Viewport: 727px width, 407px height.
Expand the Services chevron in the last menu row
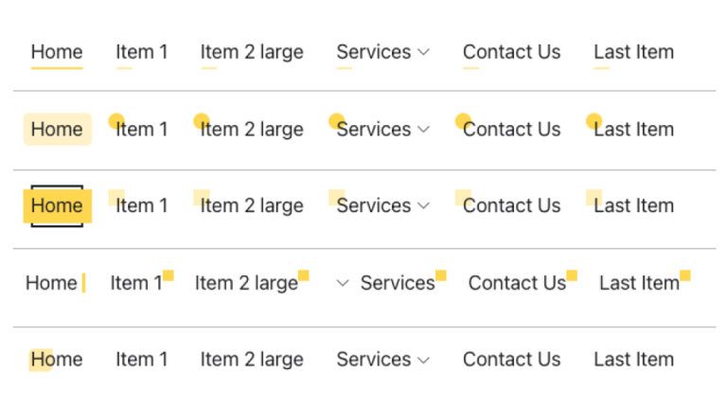(423, 360)
